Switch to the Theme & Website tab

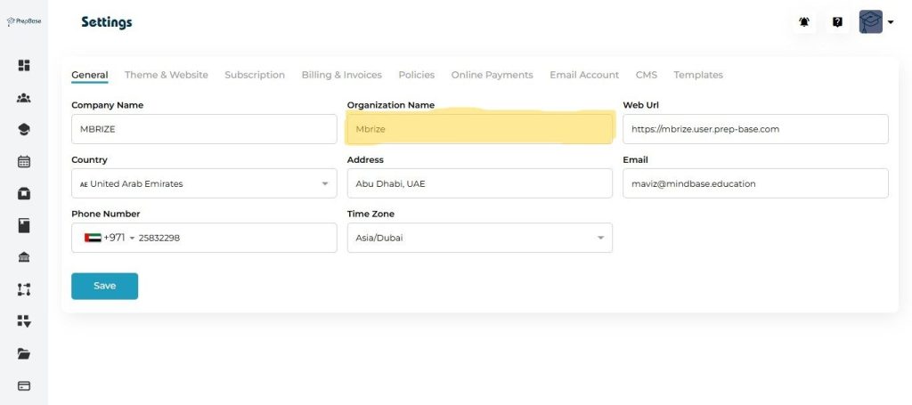tap(166, 75)
